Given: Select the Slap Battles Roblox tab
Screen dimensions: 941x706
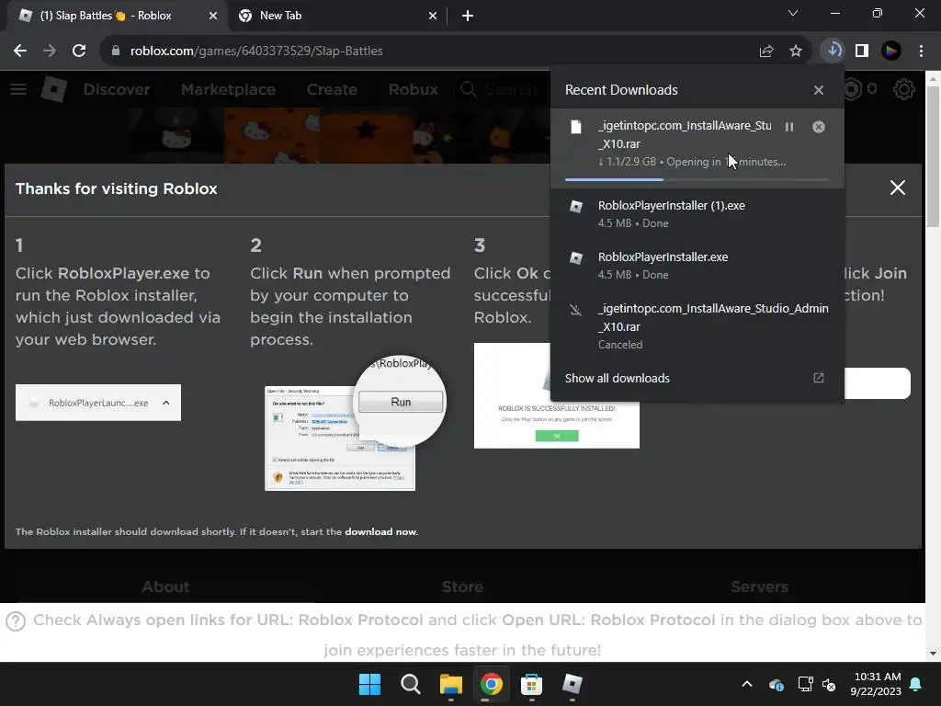Looking at the screenshot, I should [118, 16].
